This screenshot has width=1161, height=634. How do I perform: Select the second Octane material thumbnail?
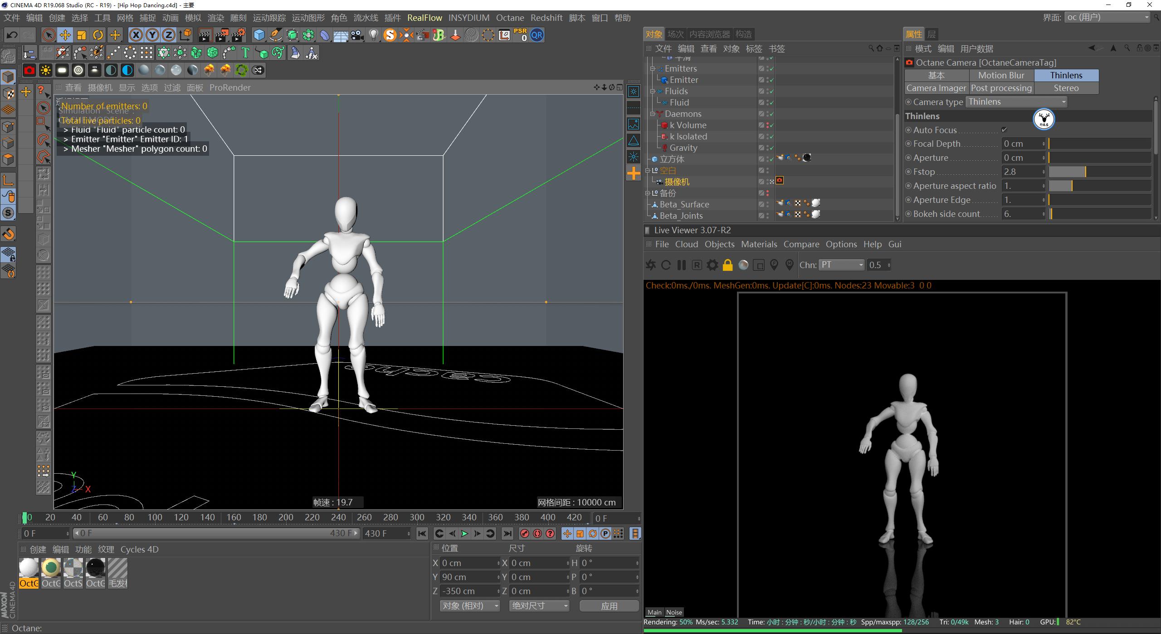(51, 568)
